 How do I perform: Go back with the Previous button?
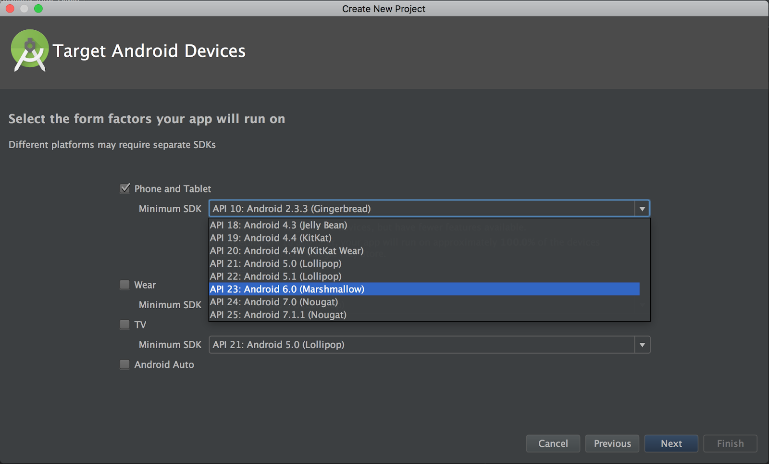point(612,443)
